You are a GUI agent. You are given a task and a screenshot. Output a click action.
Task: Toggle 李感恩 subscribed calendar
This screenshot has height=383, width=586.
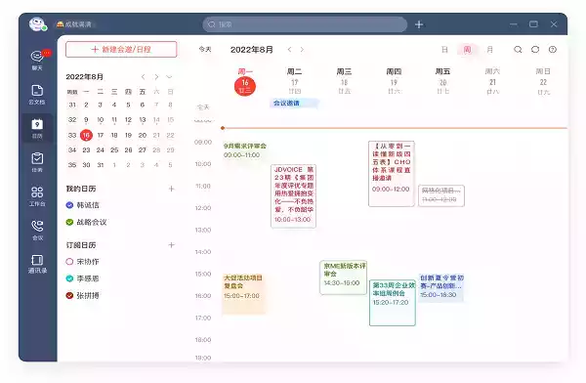click(x=69, y=278)
